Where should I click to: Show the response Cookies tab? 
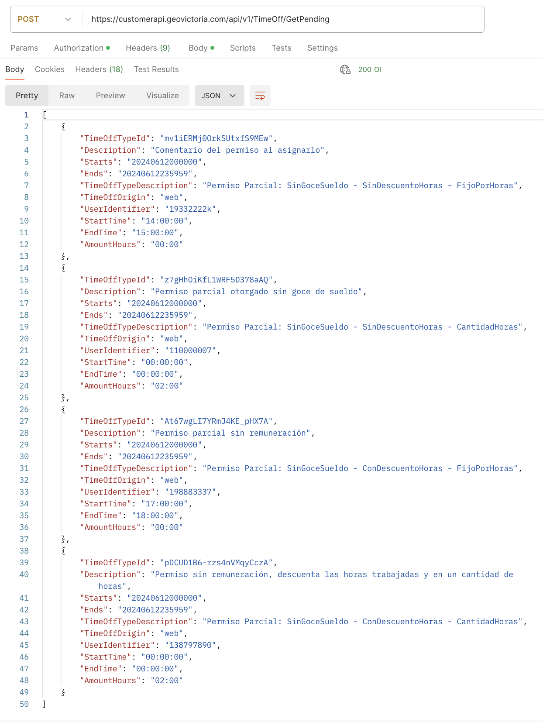(49, 69)
